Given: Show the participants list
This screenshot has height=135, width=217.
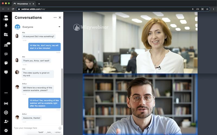Looking at the screenshot, I should (6, 45).
